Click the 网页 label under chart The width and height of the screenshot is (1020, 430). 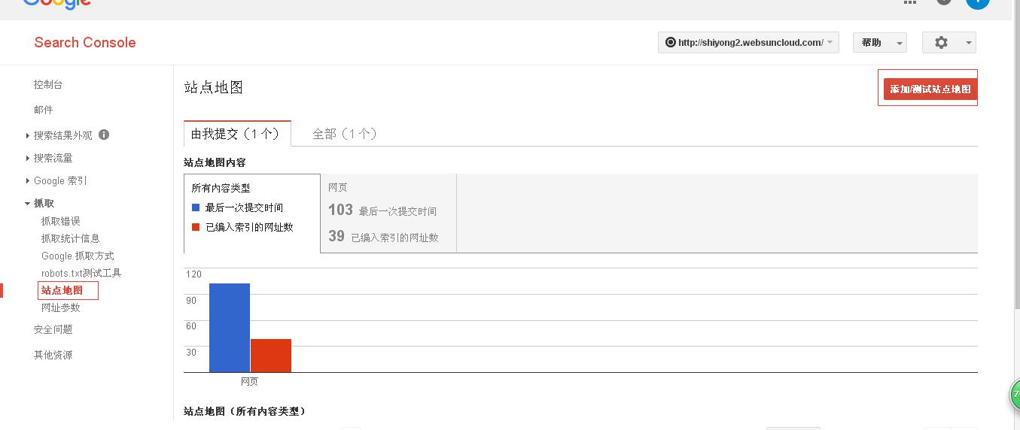250,382
